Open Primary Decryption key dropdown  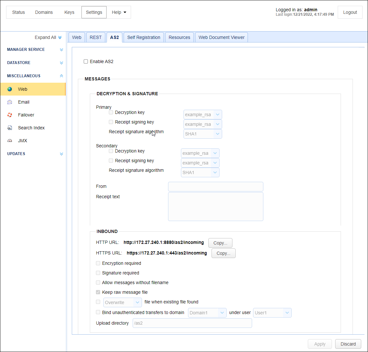click(203, 115)
